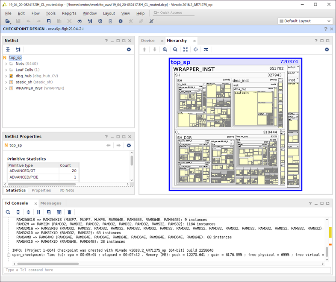Click the clipboard check icon in main toolbar
The image size is (336, 282).
pyautogui.click(x=110, y=21)
